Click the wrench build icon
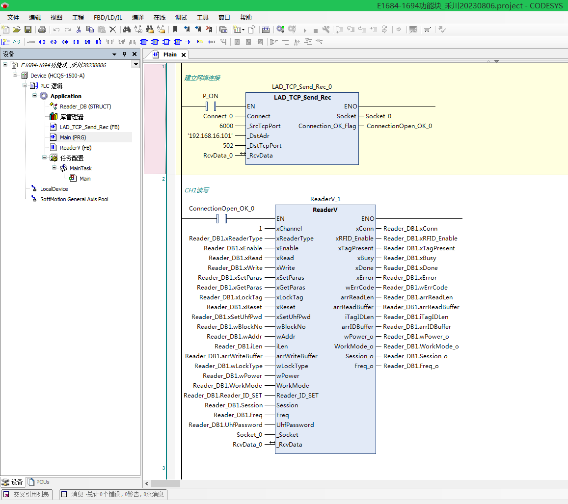 pyautogui.click(x=326, y=29)
